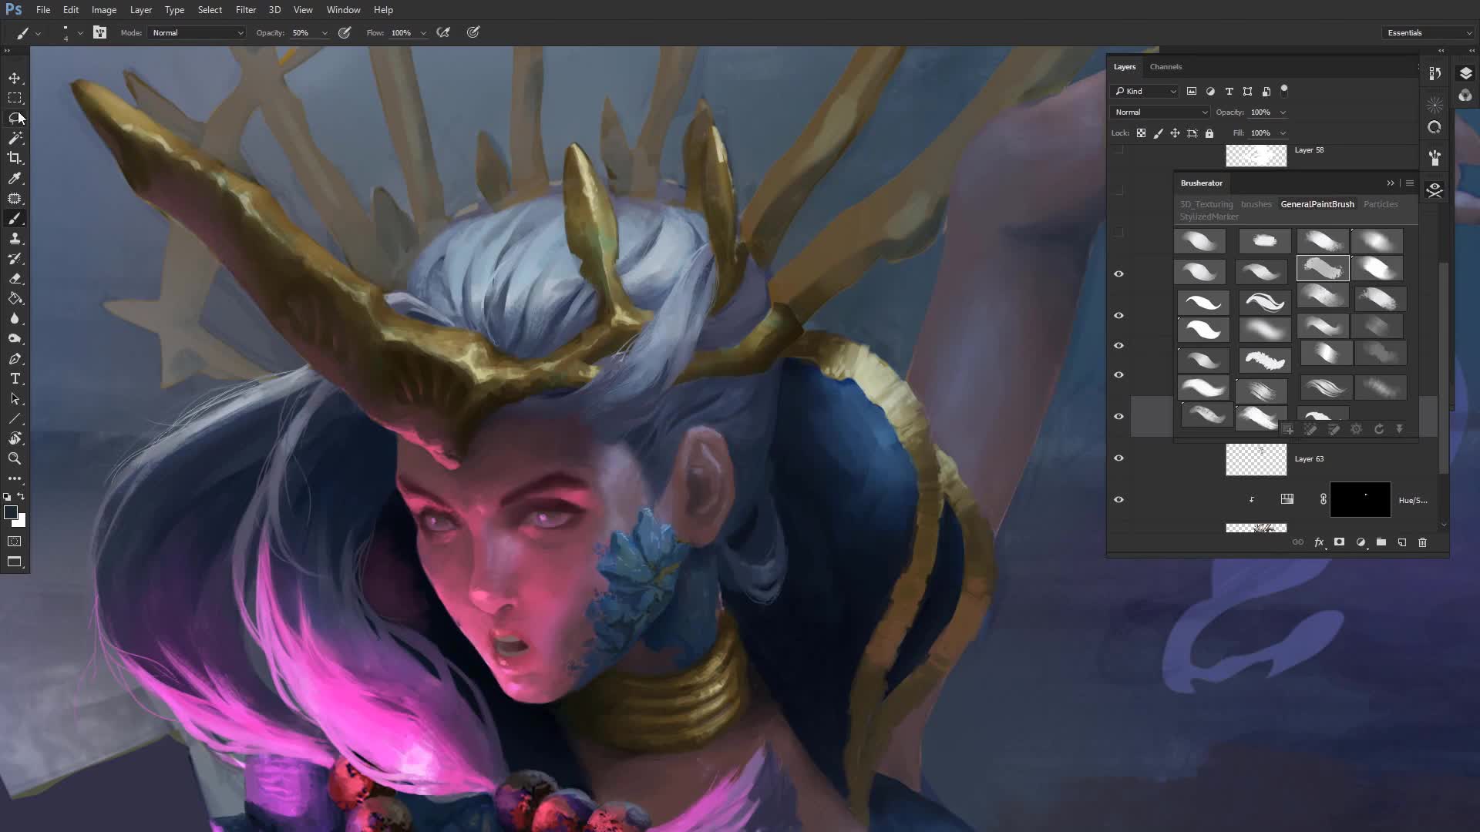Image resolution: width=1480 pixels, height=832 pixels.
Task: Add a layer mask
Action: 1340,542
